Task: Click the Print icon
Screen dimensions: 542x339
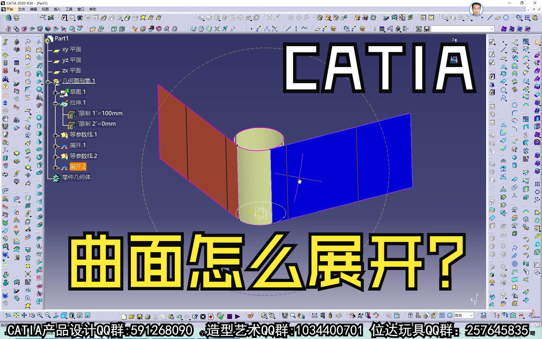Action: tap(147, 316)
